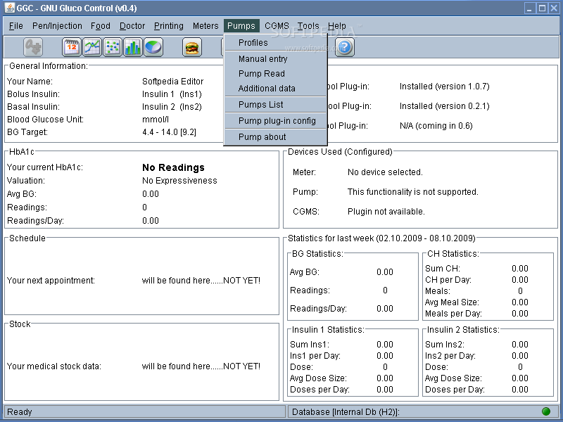The height and width of the screenshot is (422, 563).
Task: Open the Doctor menu
Action: [132, 26]
